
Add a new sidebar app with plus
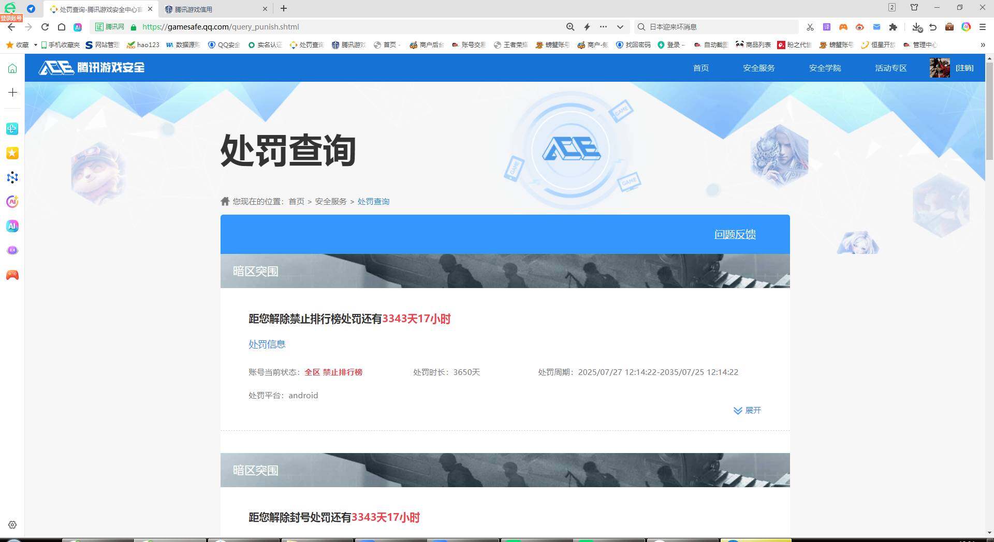click(12, 93)
